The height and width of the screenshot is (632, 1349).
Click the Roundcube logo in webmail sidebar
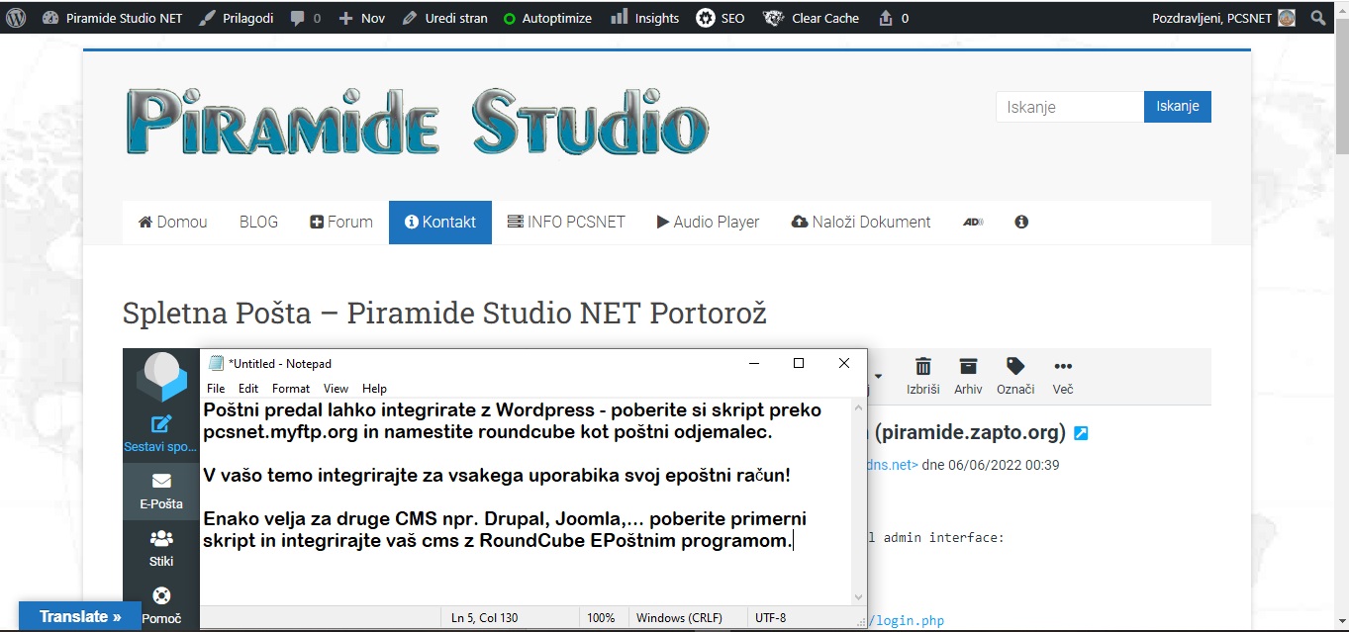coord(161,375)
